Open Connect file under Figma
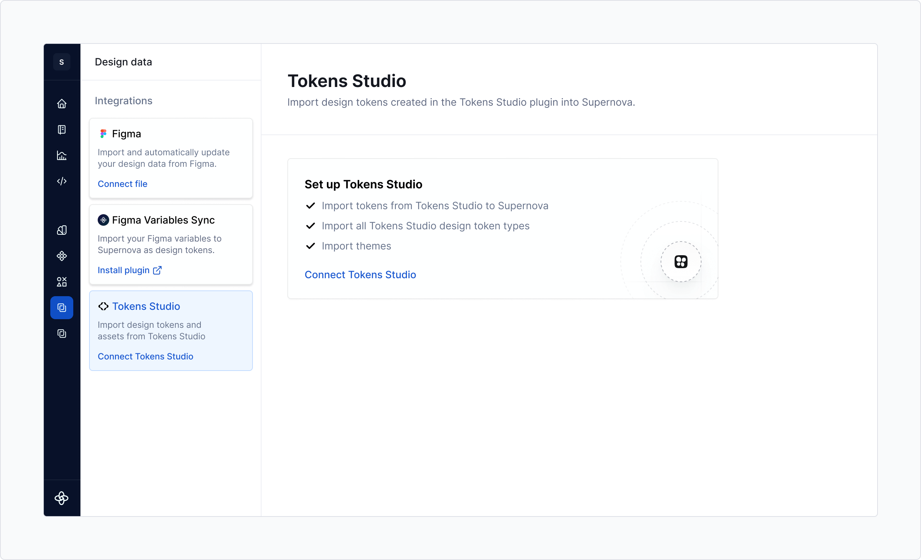 tap(122, 184)
